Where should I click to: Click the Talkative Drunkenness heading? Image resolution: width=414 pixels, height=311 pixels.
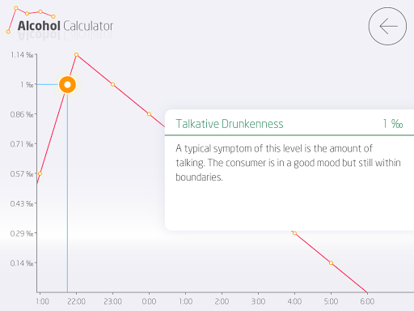[230, 124]
